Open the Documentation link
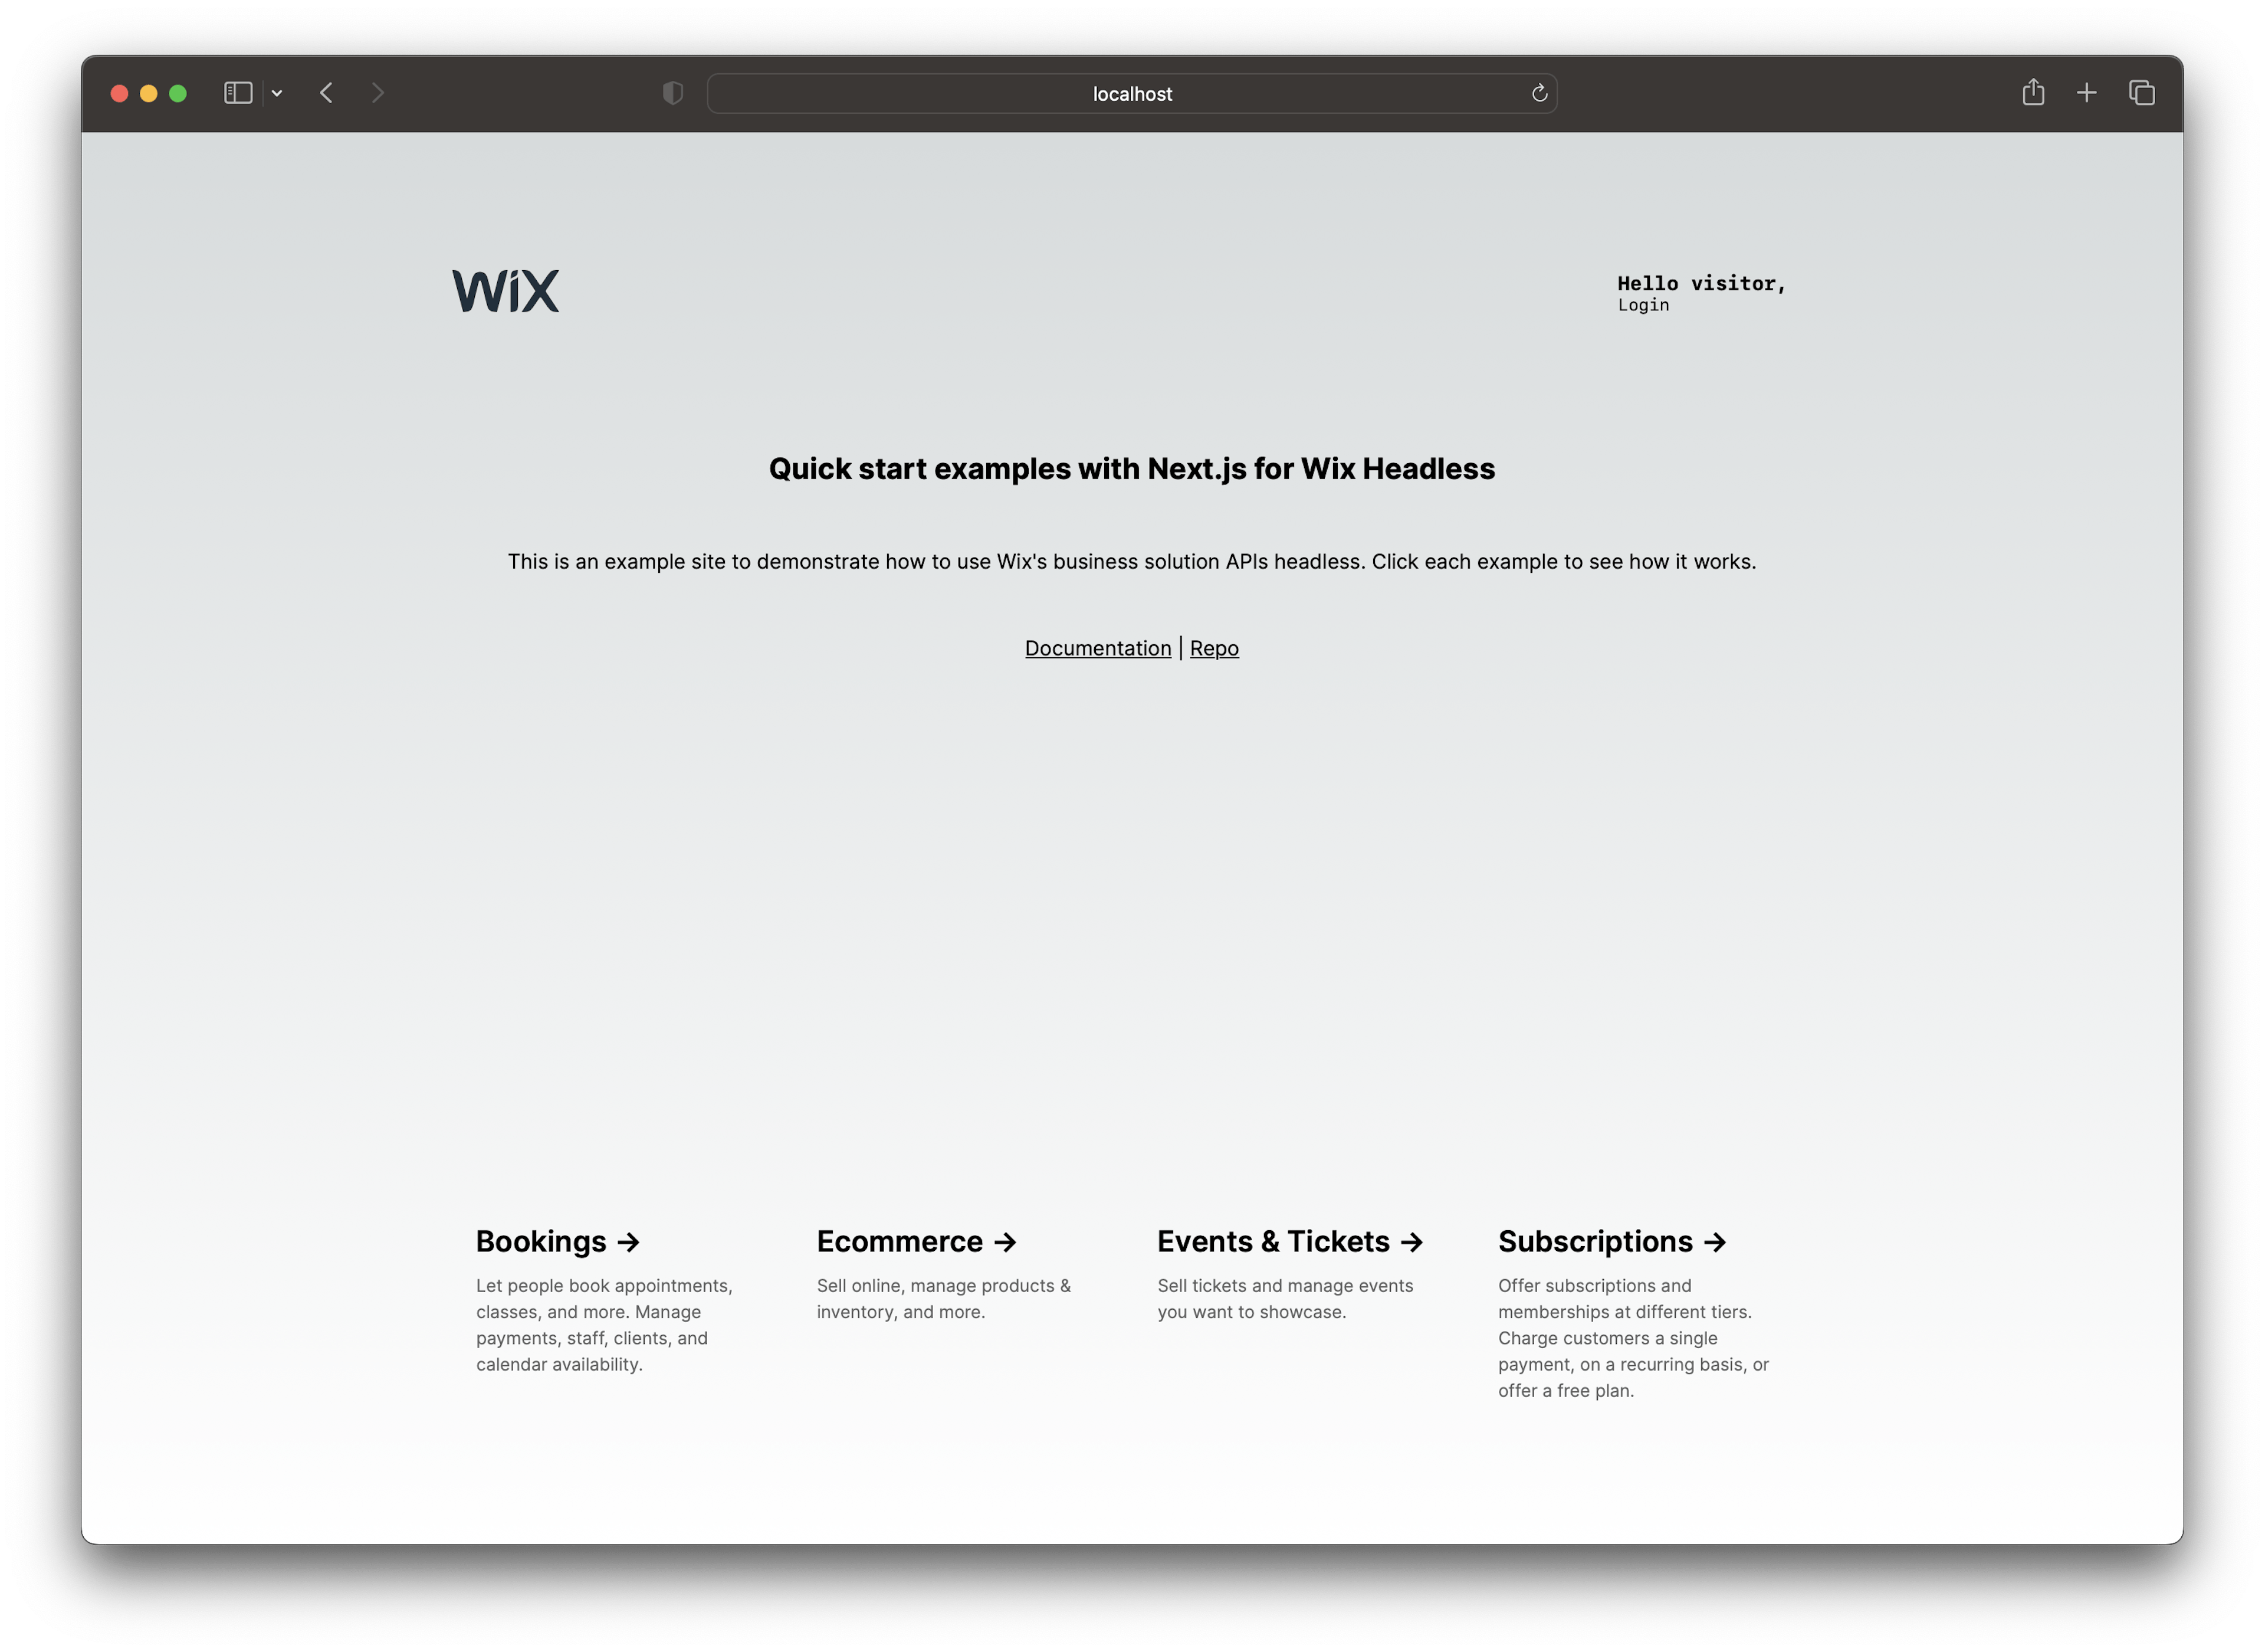Image resolution: width=2265 pixels, height=1652 pixels. (1098, 648)
